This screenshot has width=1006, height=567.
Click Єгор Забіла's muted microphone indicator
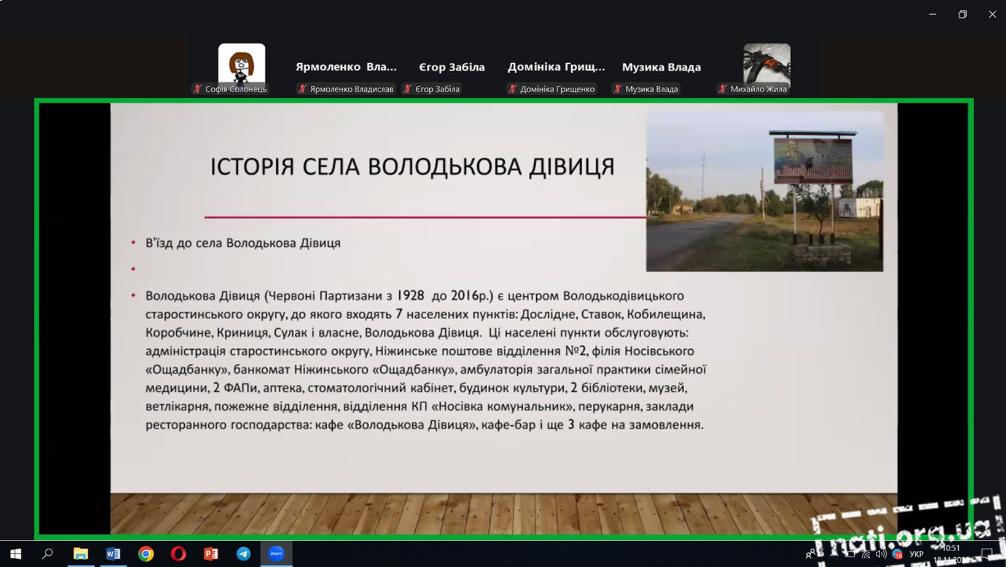[x=407, y=89]
